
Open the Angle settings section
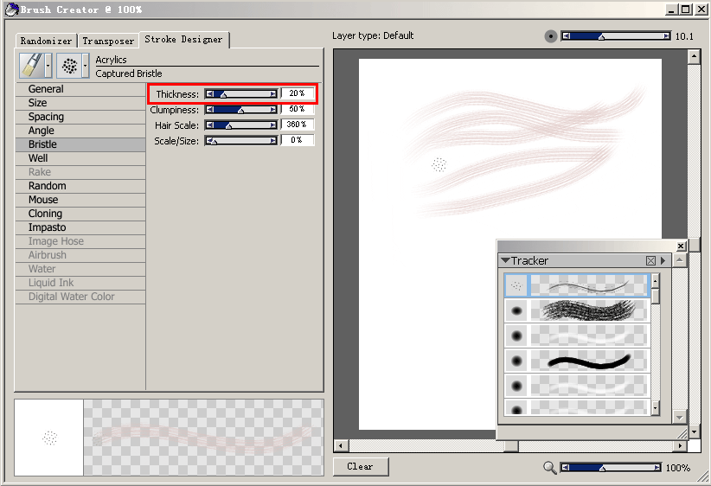coord(80,131)
